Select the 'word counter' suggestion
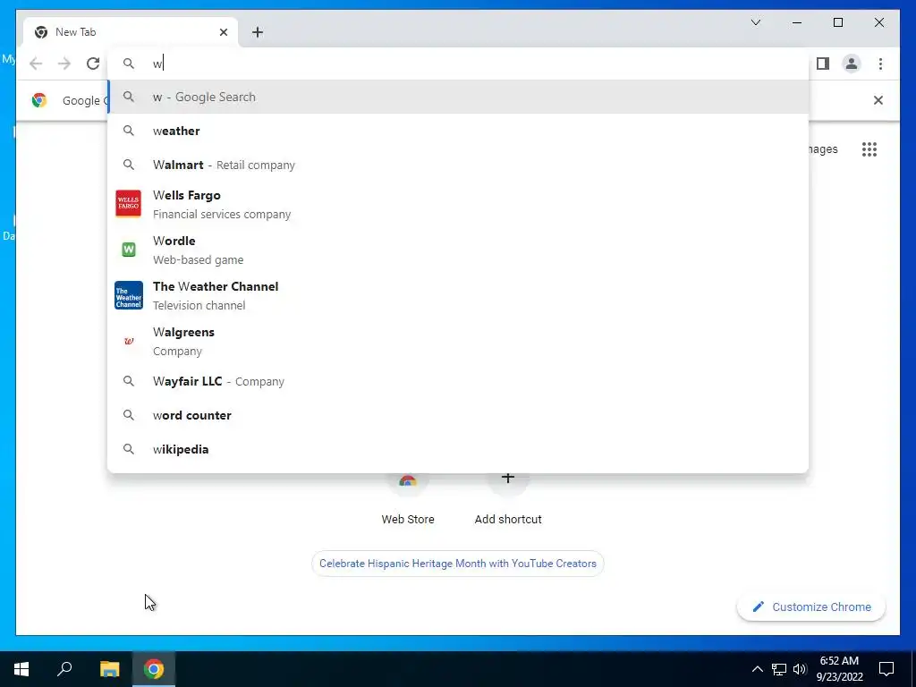The height and width of the screenshot is (687, 916). (x=459, y=415)
